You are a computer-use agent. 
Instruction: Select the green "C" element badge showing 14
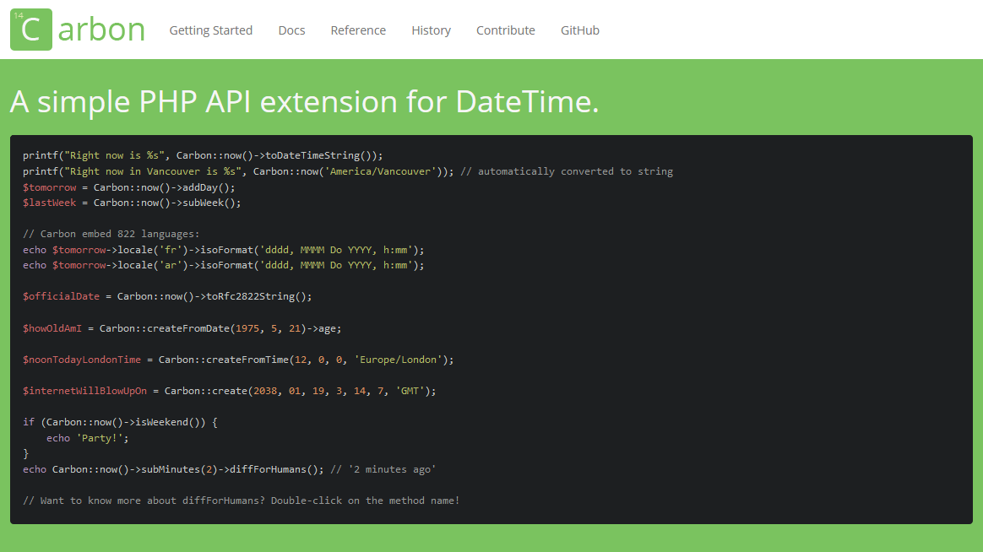[30, 30]
